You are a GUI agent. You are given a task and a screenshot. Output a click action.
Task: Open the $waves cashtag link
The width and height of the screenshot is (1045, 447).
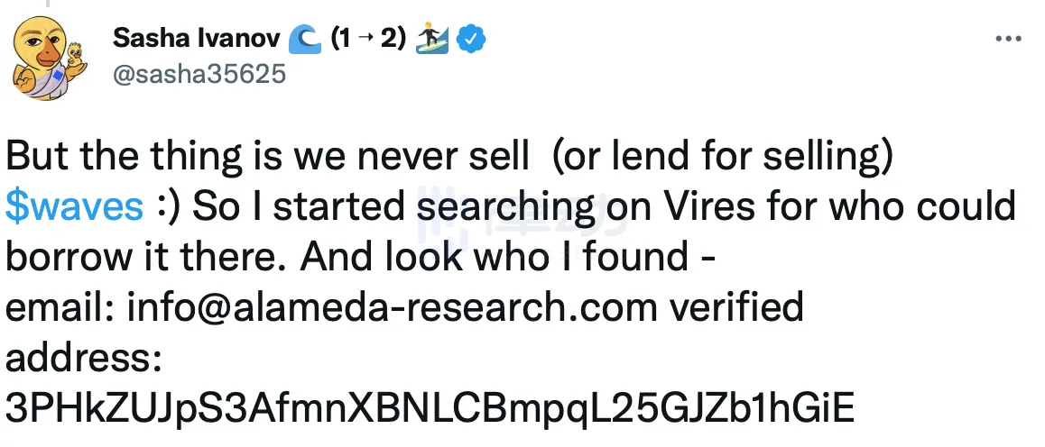pos(74,206)
